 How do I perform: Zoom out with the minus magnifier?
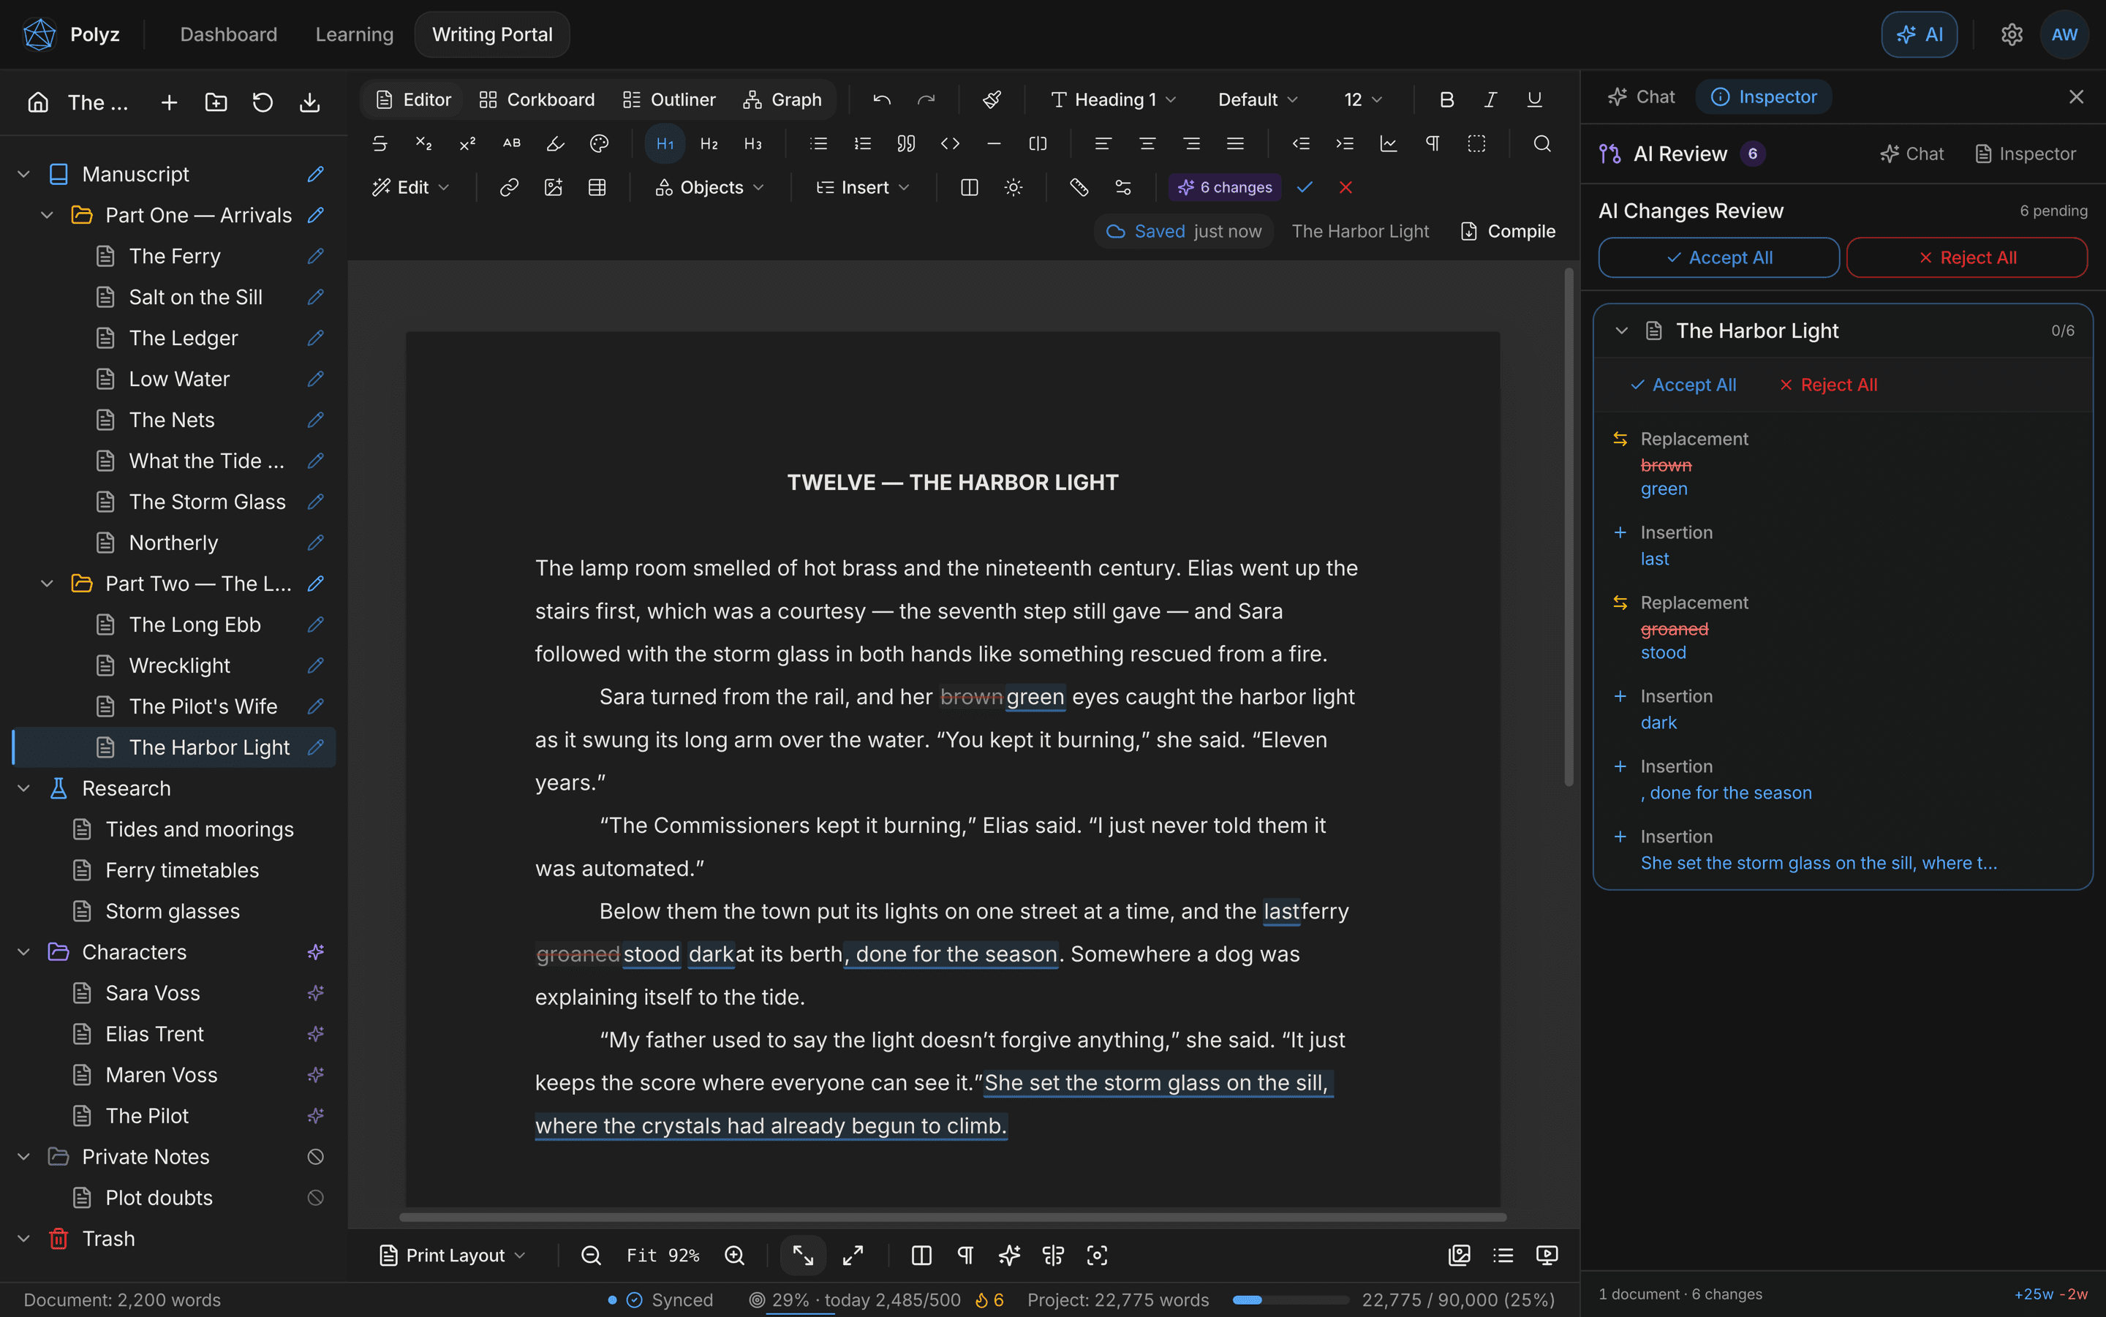coord(592,1255)
